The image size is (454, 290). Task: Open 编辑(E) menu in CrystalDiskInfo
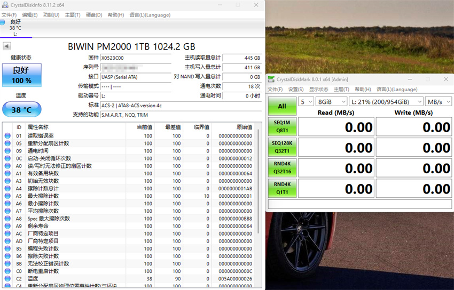click(30, 15)
